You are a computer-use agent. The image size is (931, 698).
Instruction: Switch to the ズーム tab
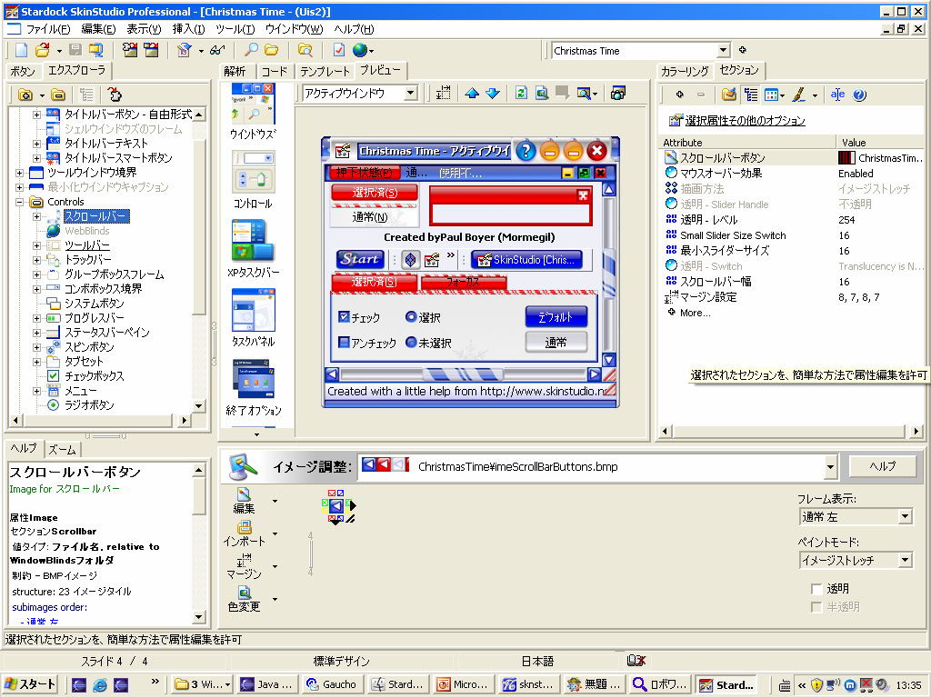[x=62, y=449]
